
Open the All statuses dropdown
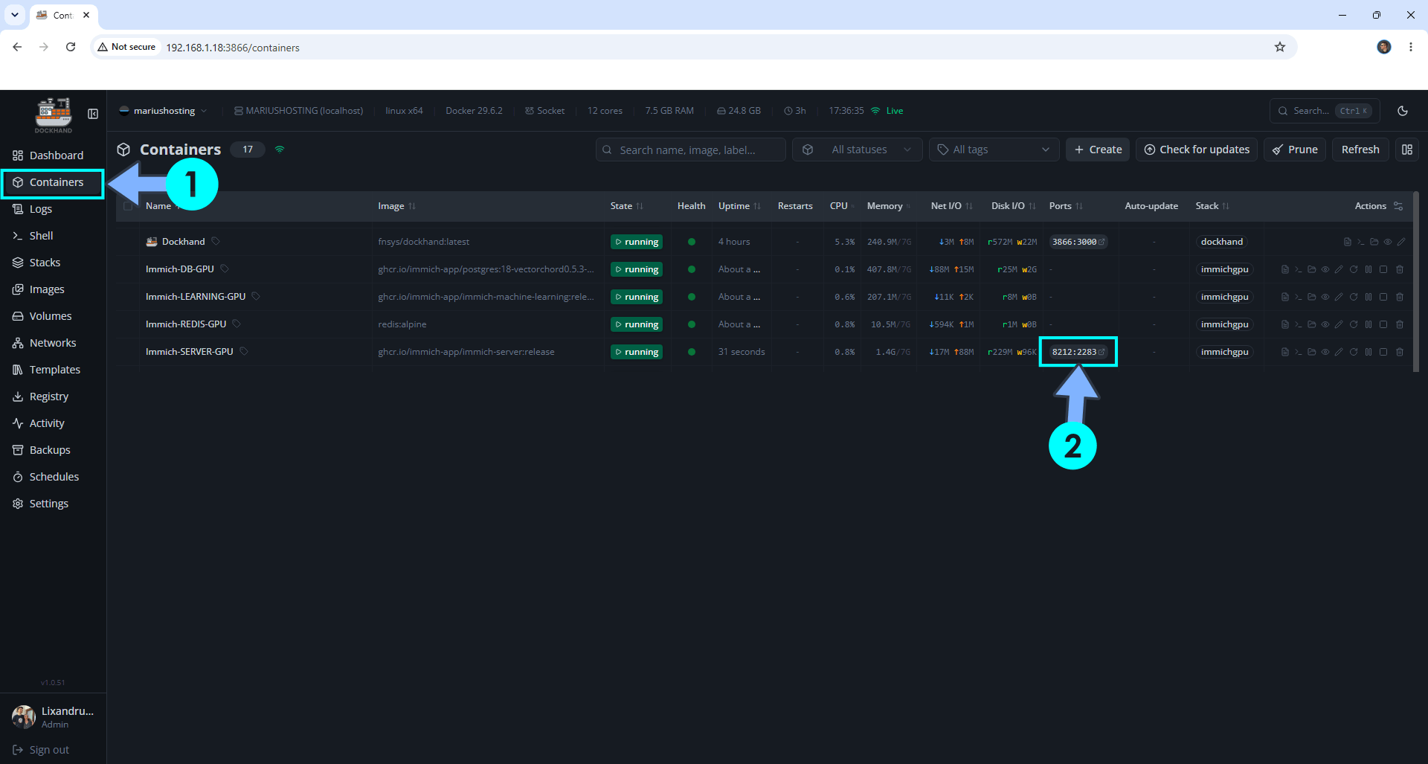click(858, 150)
